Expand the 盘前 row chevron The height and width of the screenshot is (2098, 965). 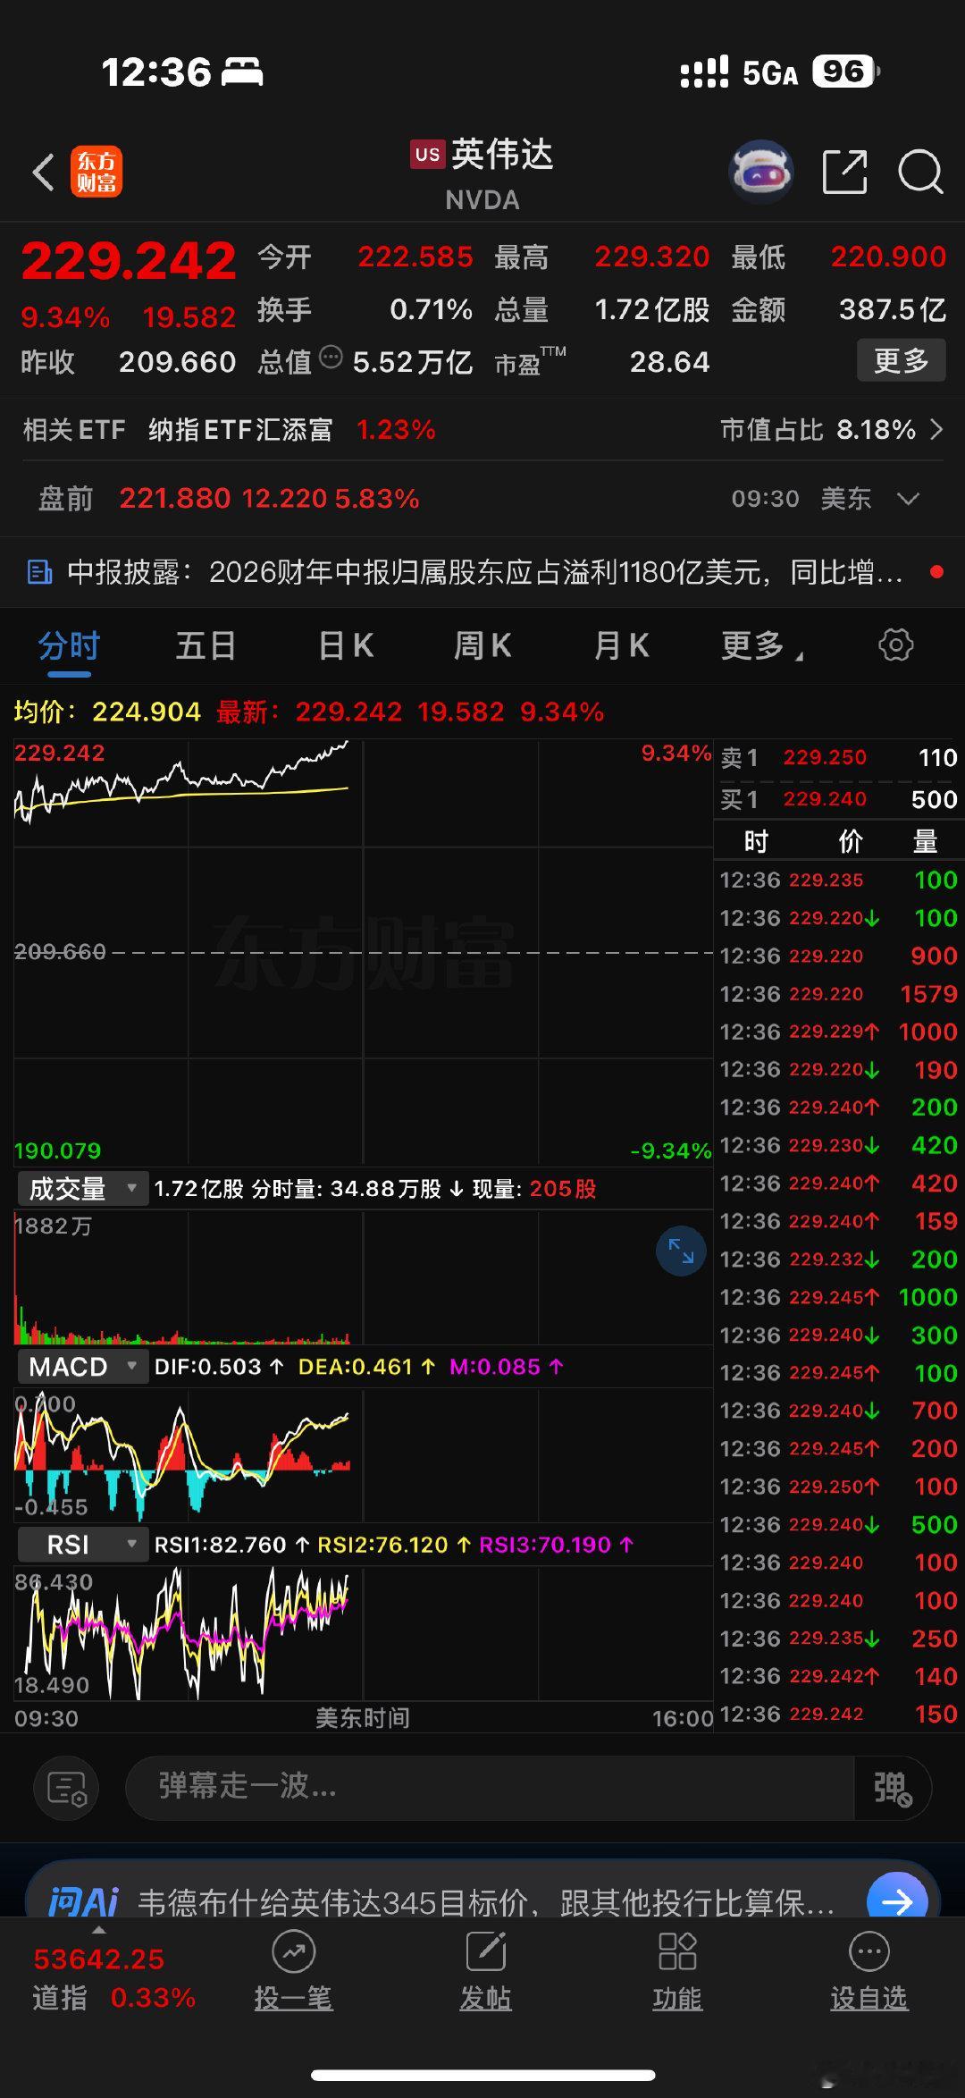tap(909, 499)
